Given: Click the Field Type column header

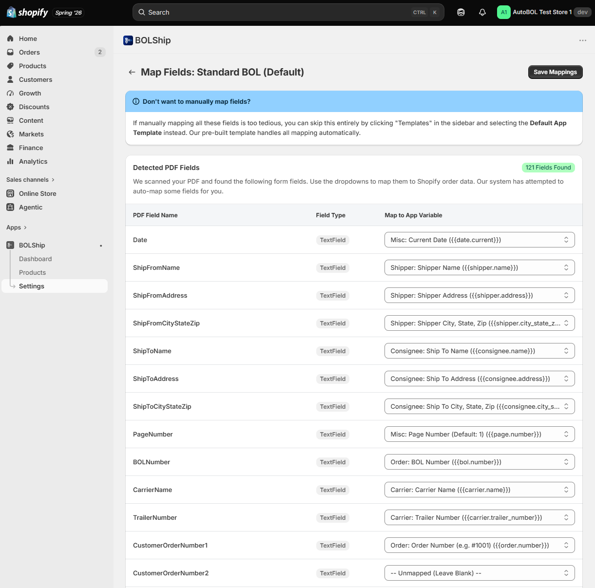Looking at the screenshot, I should (x=330, y=215).
